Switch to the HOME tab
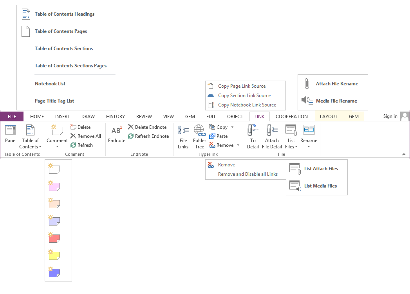This screenshot has width=410, height=294. click(37, 117)
